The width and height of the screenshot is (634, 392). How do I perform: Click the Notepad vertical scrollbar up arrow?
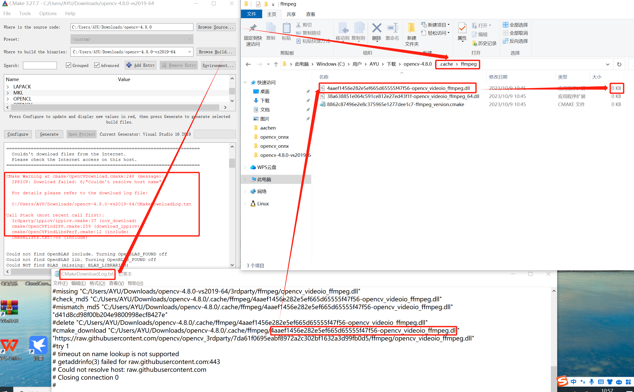(554, 291)
